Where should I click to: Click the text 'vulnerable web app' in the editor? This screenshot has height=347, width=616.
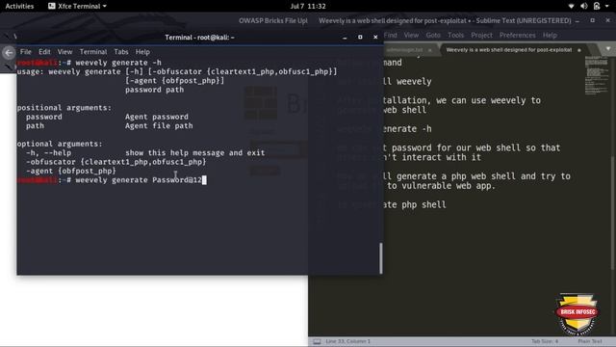[x=446, y=186]
